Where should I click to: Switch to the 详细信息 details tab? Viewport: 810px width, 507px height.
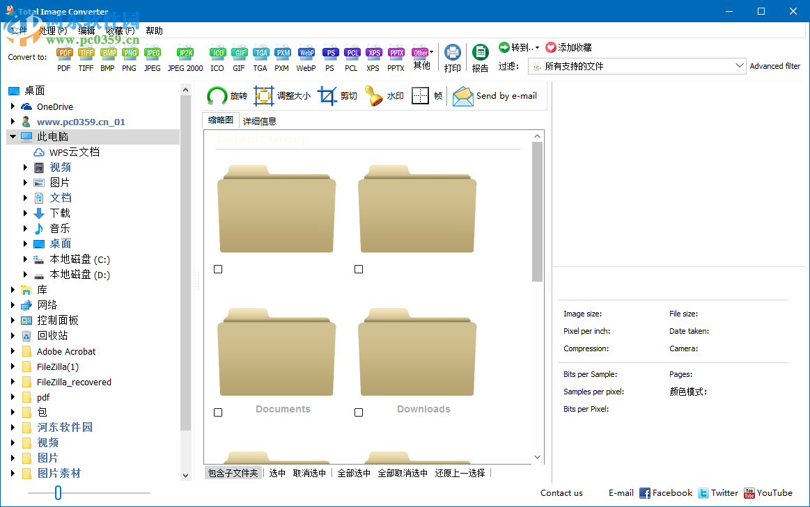(x=259, y=120)
